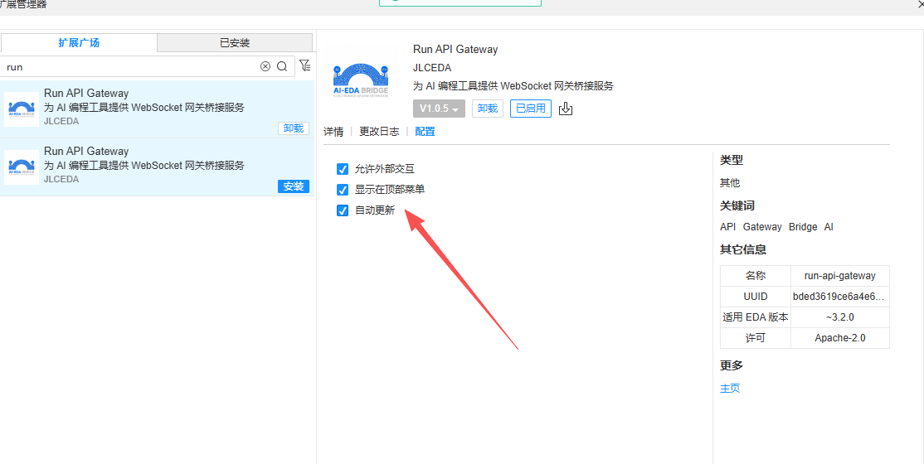Open the 主页 homepage link
The height and width of the screenshot is (464, 924).
730,388
